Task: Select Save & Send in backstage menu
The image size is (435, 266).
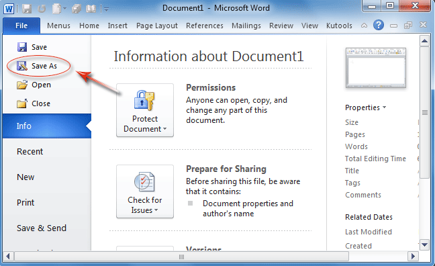Action: [42, 228]
